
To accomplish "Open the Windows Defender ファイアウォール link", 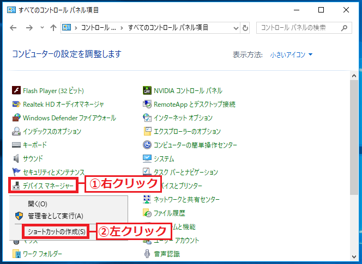I will click(x=69, y=118).
